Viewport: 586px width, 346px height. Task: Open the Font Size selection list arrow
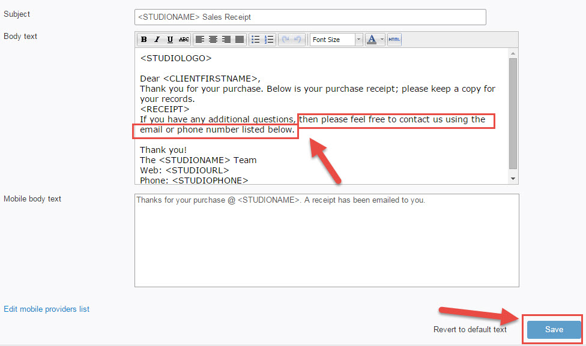pos(358,40)
